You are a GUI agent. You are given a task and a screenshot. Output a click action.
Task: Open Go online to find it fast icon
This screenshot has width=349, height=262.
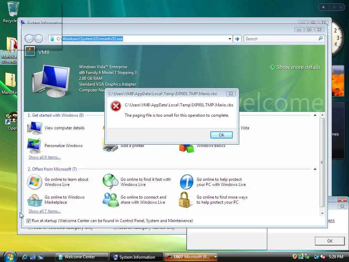pos(110,181)
